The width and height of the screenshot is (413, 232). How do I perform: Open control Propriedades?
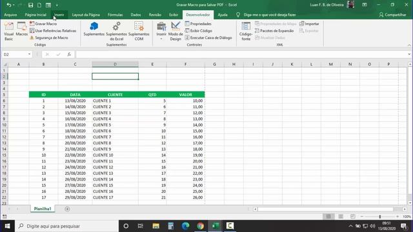(198, 24)
